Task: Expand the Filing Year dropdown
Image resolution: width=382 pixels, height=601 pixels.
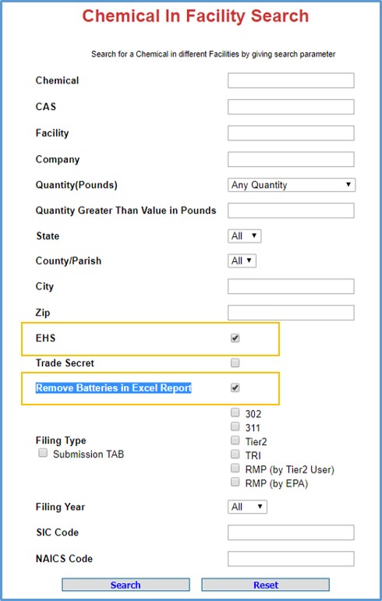Action: (x=247, y=507)
